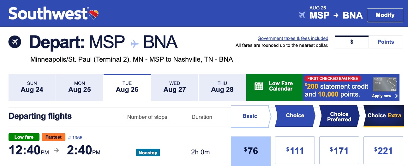Click the Southwest heart logo
Image resolution: width=408 pixels, height=166 pixels.
(x=94, y=14)
